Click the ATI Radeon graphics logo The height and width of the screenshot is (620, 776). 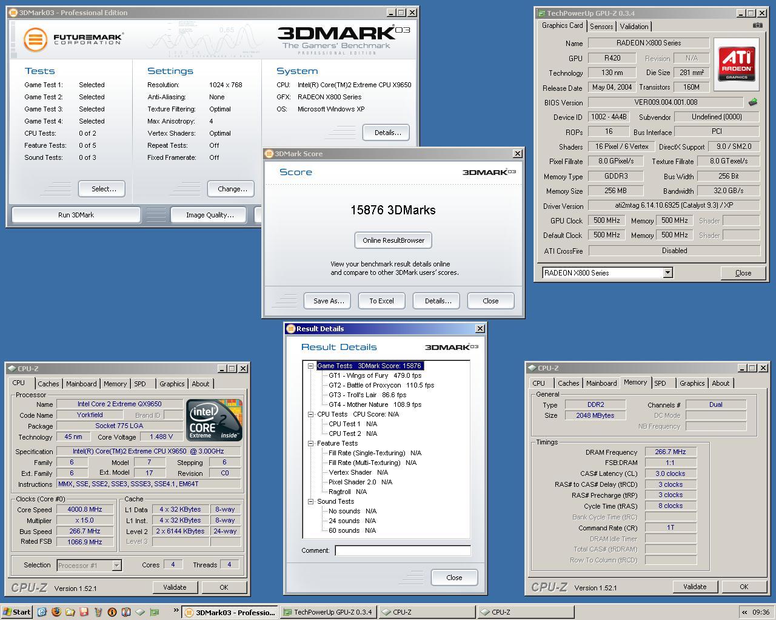pyautogui.click(x=737, y=64)
